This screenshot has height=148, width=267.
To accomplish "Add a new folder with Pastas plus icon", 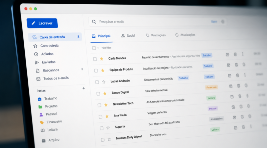I will (x=84, y=88).
